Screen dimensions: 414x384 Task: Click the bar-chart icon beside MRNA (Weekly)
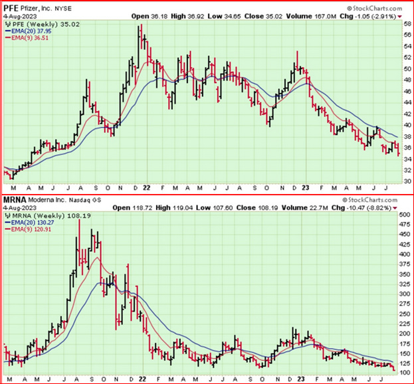[8, 216]
